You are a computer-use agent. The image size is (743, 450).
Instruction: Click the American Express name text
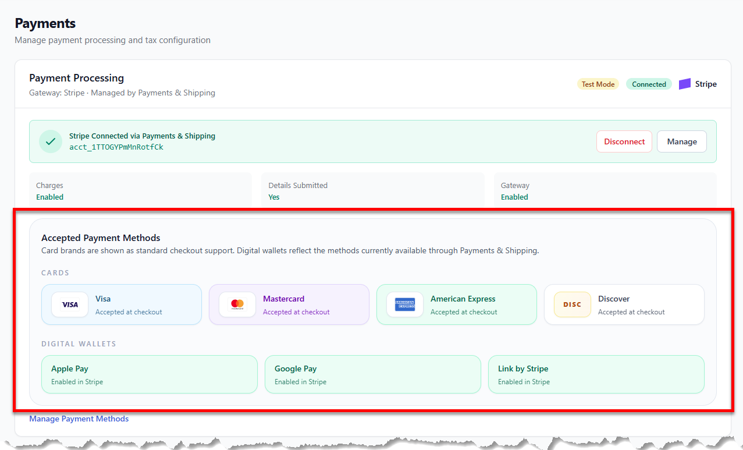click(x=463, y=299)
